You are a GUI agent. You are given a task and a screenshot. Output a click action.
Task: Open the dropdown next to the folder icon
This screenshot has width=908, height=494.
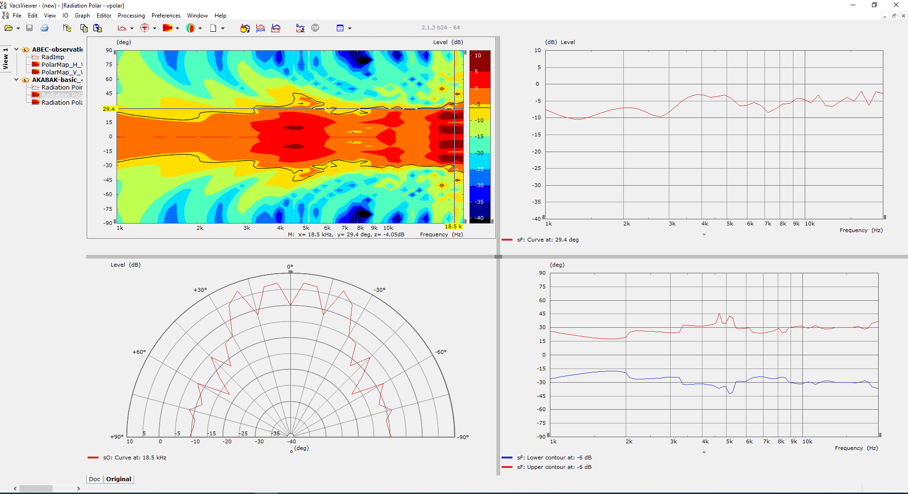pos(18,28)
